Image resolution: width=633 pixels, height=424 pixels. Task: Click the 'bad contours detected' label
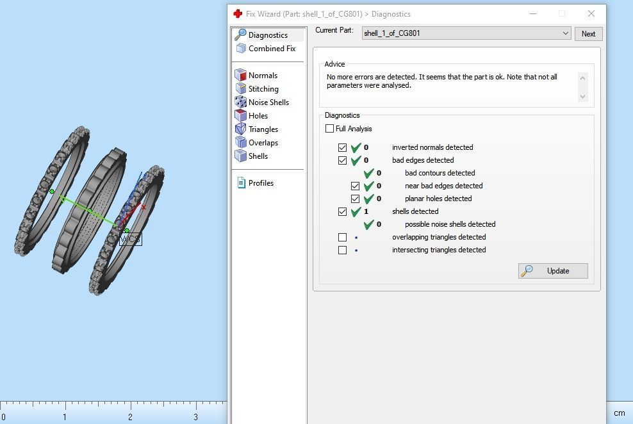(440, 173)
